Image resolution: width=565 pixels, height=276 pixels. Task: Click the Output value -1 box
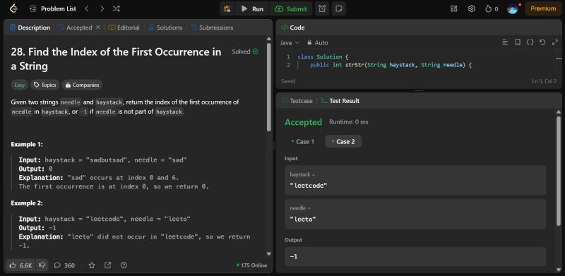pyautogui.click(x=415, y=256)
